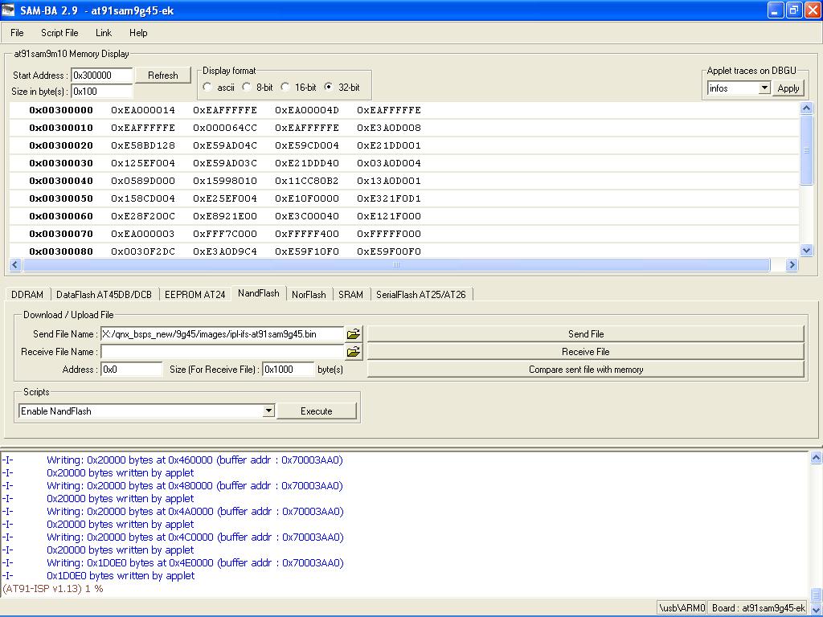Open the Link menu
Image resolution: width=823 pixels, height=617 pixels.
(x=104, y=33)
